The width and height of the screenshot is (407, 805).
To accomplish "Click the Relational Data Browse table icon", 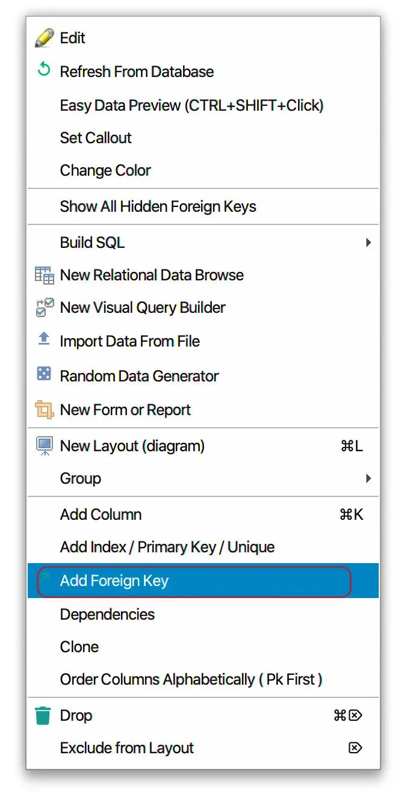I will point(44,276).
